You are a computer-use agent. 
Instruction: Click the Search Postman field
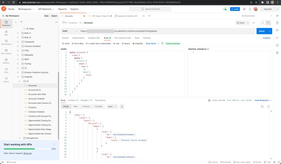[x=150, y=9]
